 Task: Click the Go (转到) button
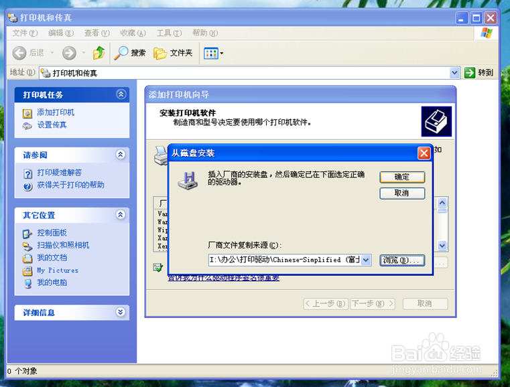(x=479, y=73)
